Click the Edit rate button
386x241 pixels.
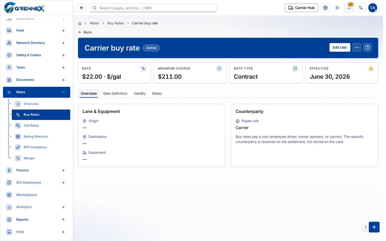(x=340, y=47)
